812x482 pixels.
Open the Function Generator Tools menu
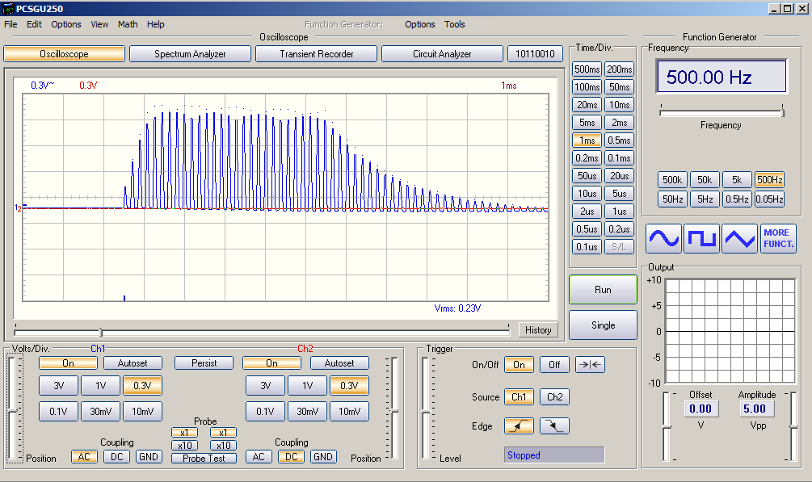tap(455, 24)
